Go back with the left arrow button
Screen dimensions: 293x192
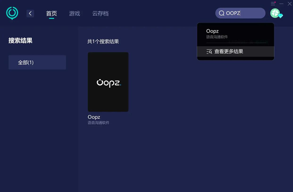coord(30,14)
